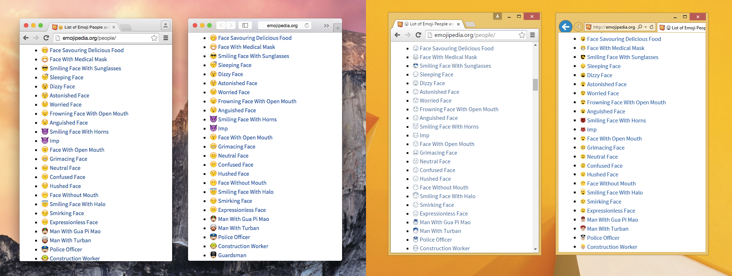
Task: Open Chrome menu in Windows Chrome window
Action: (532, 35)
